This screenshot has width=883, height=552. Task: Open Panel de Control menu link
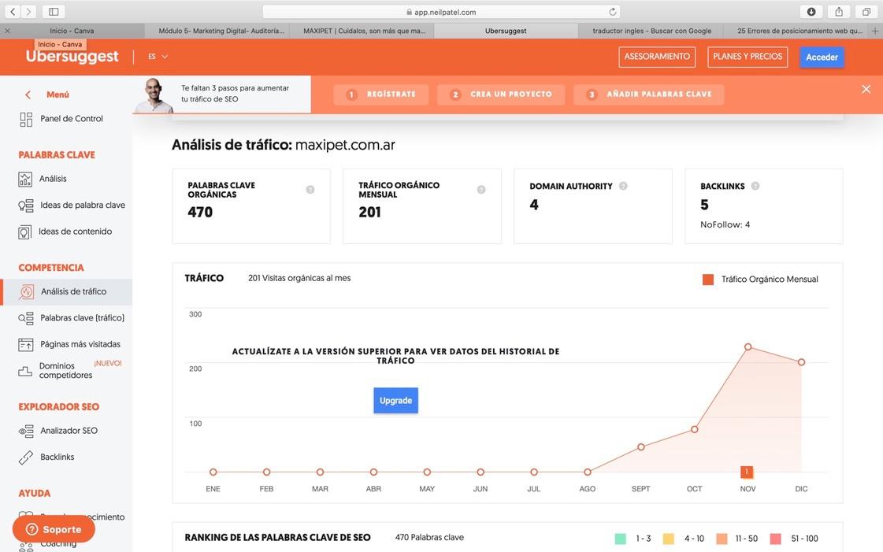[x=72, y=119]
